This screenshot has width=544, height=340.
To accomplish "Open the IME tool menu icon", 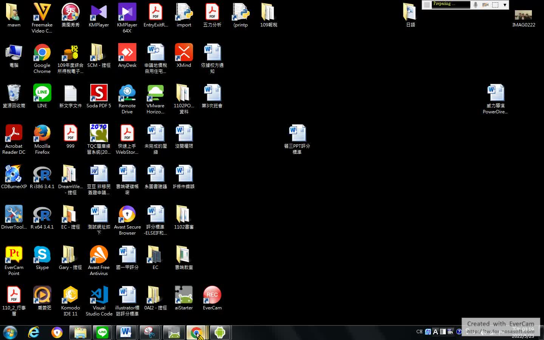I will point(450,332).
